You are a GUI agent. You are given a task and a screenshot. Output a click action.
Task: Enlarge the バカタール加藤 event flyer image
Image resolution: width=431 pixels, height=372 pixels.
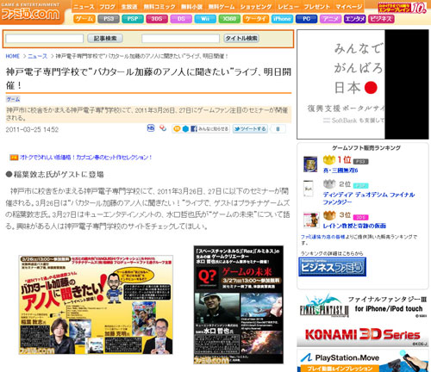pyautogui.click(x=96, y=305)
